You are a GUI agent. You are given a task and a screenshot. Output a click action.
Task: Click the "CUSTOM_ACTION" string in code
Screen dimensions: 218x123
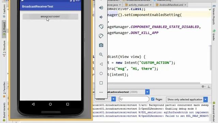tap(155, 63)
